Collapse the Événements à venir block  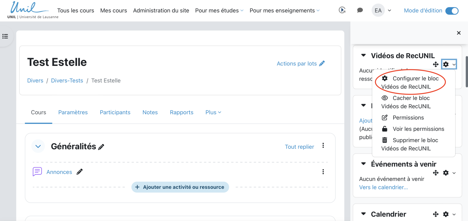[x=363, y=164]
